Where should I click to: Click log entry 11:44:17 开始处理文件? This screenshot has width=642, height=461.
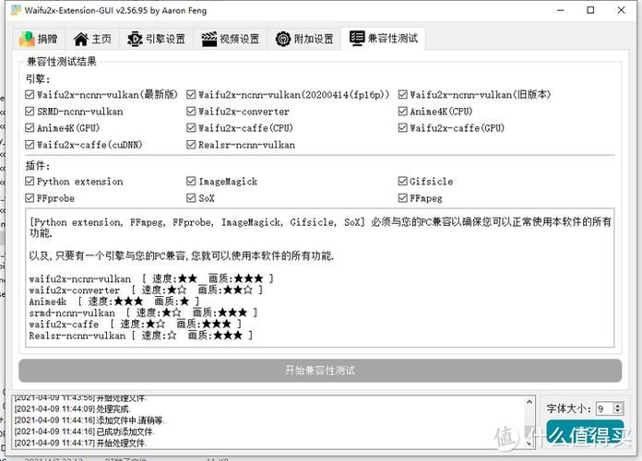click(80, 443)
